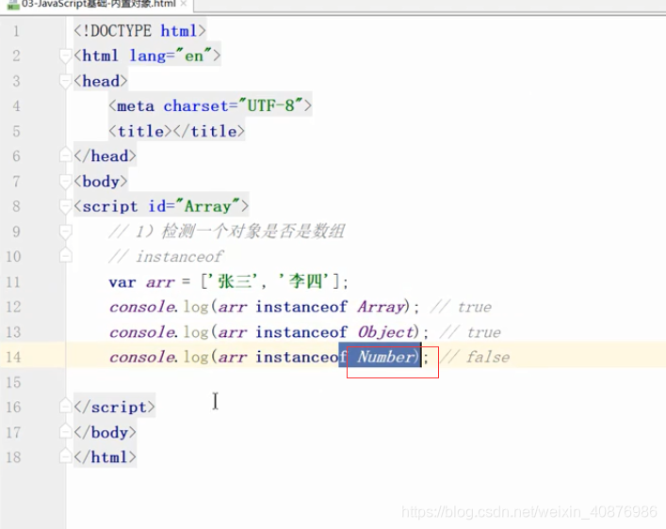666x529 pixels.
Task: Click the false comment on line 14
Action: (x=475, y=357)
